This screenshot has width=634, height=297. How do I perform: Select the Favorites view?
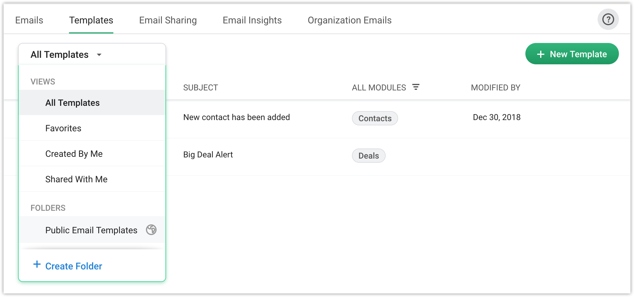pyautogui.click(x=63, y=128)
